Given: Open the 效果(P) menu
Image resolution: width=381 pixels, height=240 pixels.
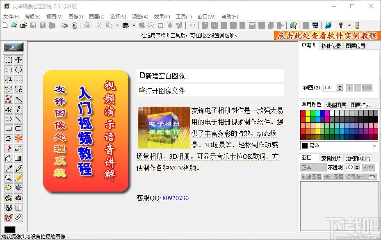Looking at the screenshot, I should (162, 17).
